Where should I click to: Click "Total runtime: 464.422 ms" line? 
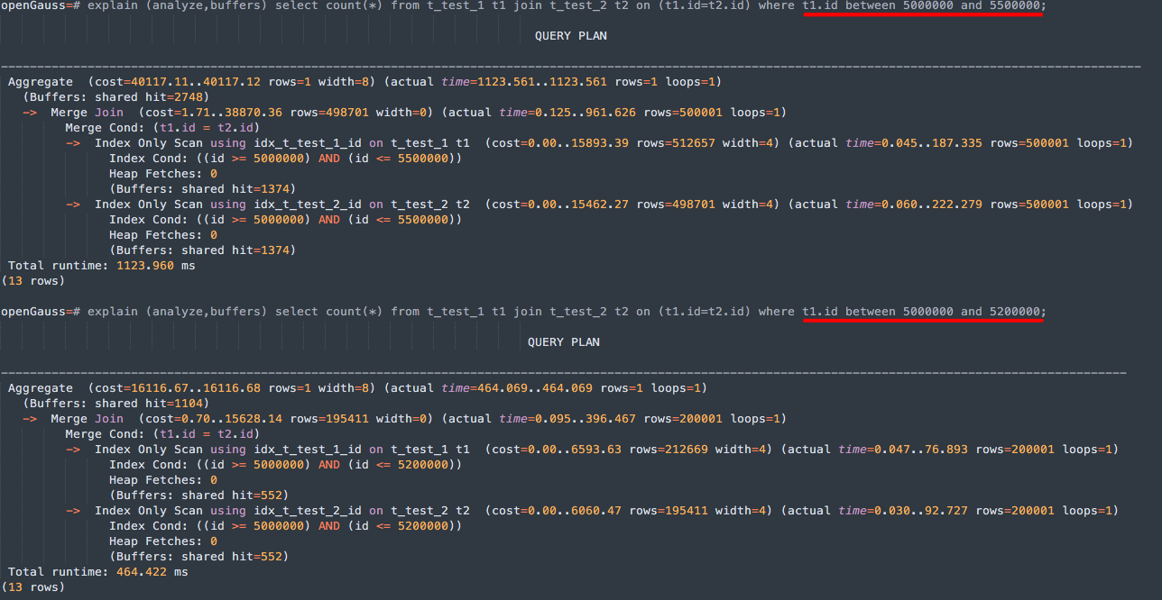(x=97, y=572)
